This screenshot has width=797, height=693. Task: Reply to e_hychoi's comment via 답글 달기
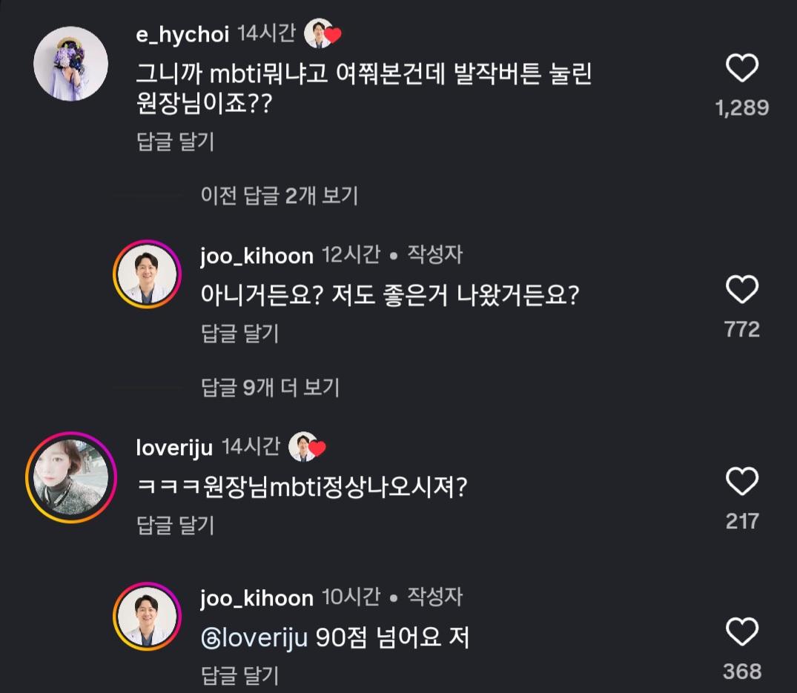tap(176, 141)
